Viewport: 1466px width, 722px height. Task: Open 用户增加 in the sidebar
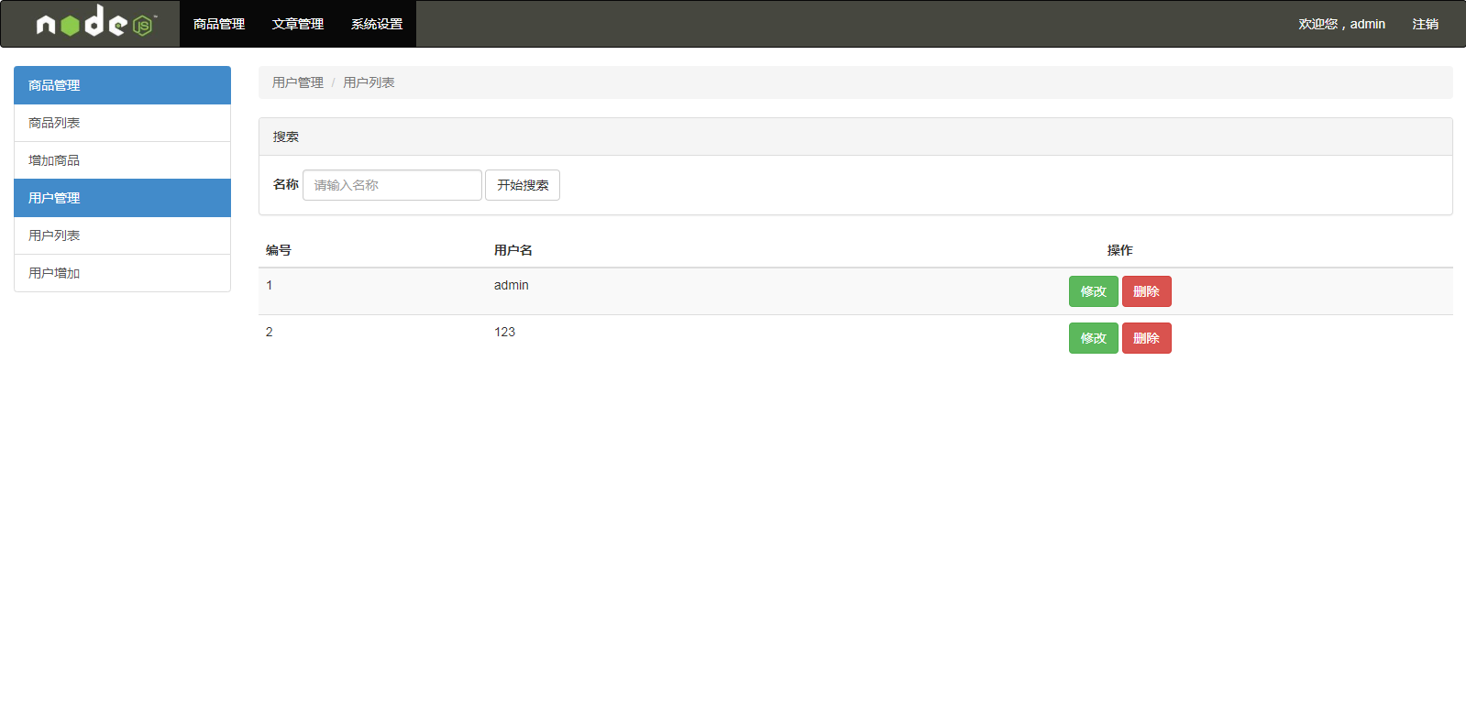tap(122, 273)
